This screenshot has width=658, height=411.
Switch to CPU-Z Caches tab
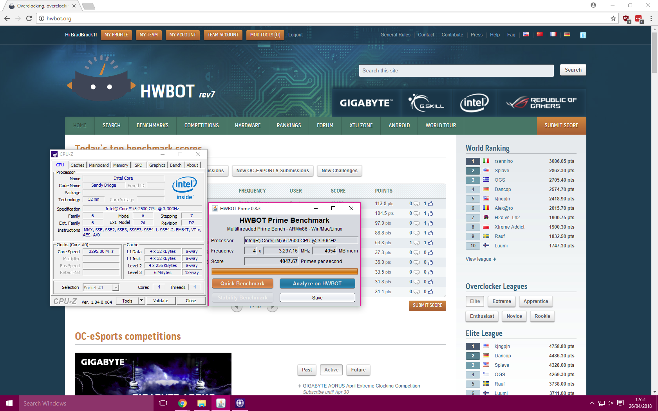click(78, 165)
